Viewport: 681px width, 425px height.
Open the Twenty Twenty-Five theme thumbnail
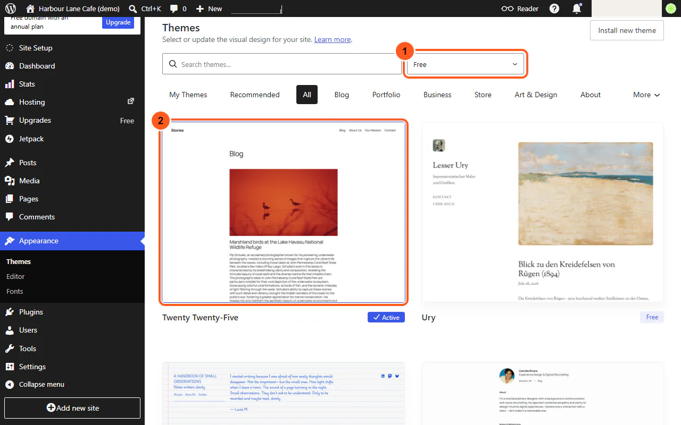point(284,212)
